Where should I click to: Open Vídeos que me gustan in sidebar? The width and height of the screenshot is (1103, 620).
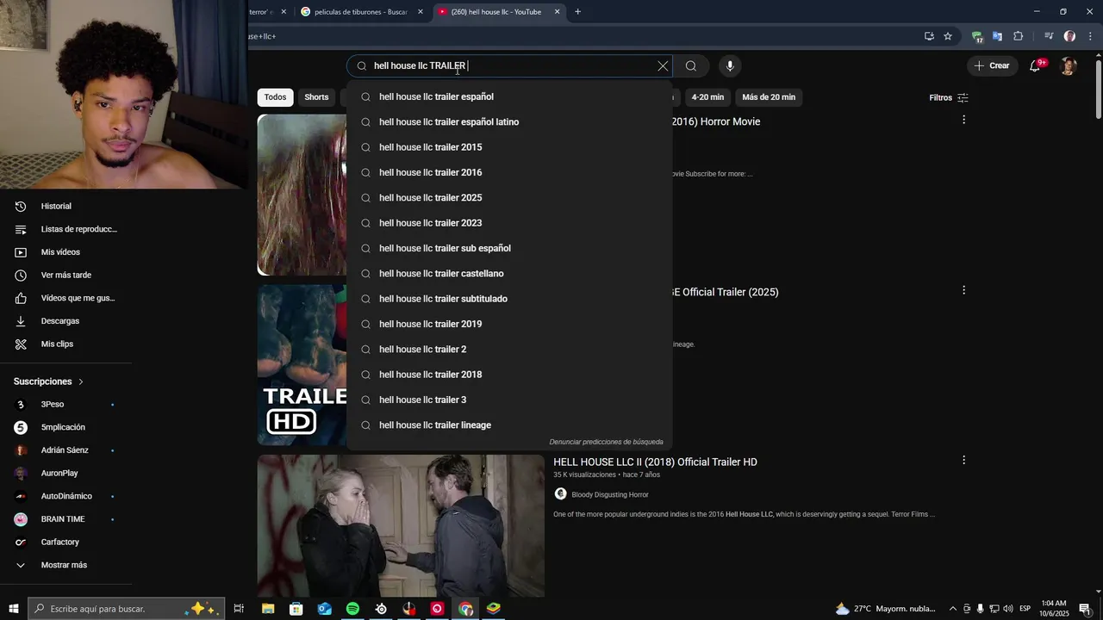[66, 298]
